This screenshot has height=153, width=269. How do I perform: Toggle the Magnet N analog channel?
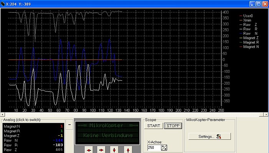(12, 126)
